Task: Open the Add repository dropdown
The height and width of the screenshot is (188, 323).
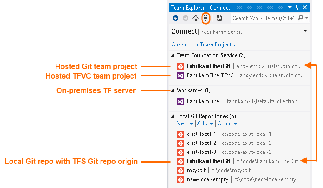Action: (x=205, y=124)
